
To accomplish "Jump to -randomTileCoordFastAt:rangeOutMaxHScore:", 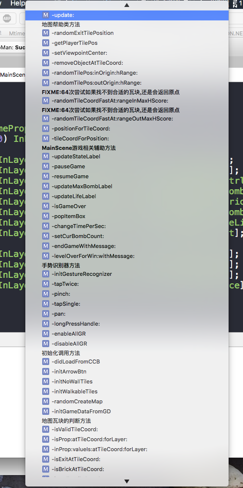I will pos(127,119).
